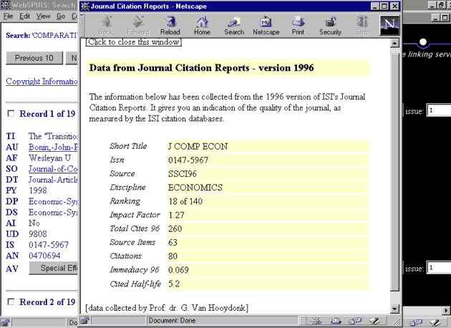Click the 'Click to close this window' link
Image resolution: width=451 pixels, height=328 pixels.
134,42
